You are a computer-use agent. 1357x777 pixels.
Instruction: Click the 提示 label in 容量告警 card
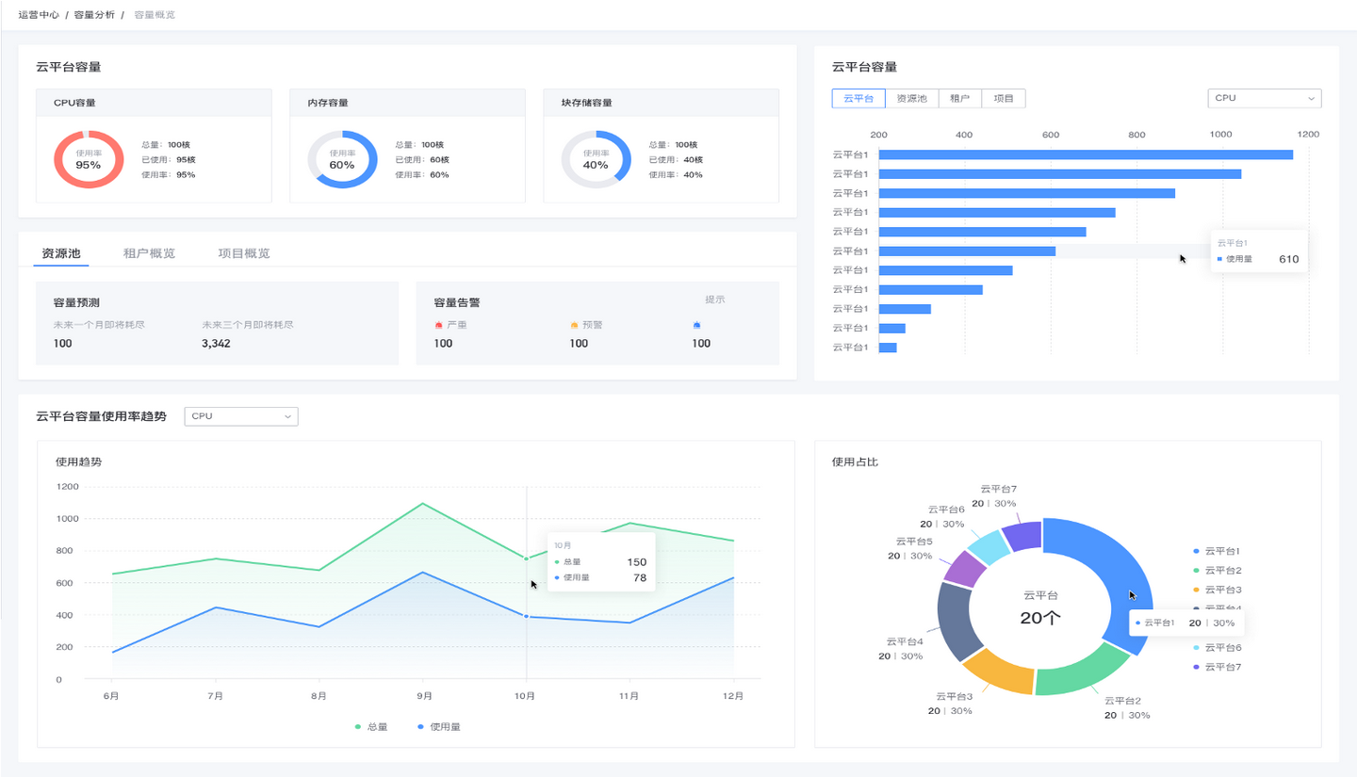tap(715, 299)
